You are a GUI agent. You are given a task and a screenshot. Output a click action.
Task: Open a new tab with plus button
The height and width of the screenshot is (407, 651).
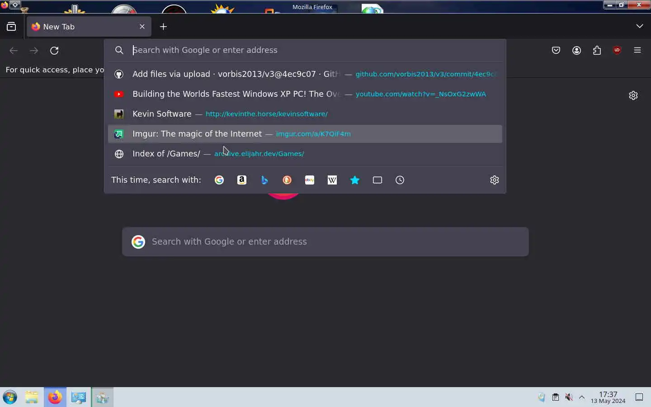pyautogui.click(x=163, y=27)
